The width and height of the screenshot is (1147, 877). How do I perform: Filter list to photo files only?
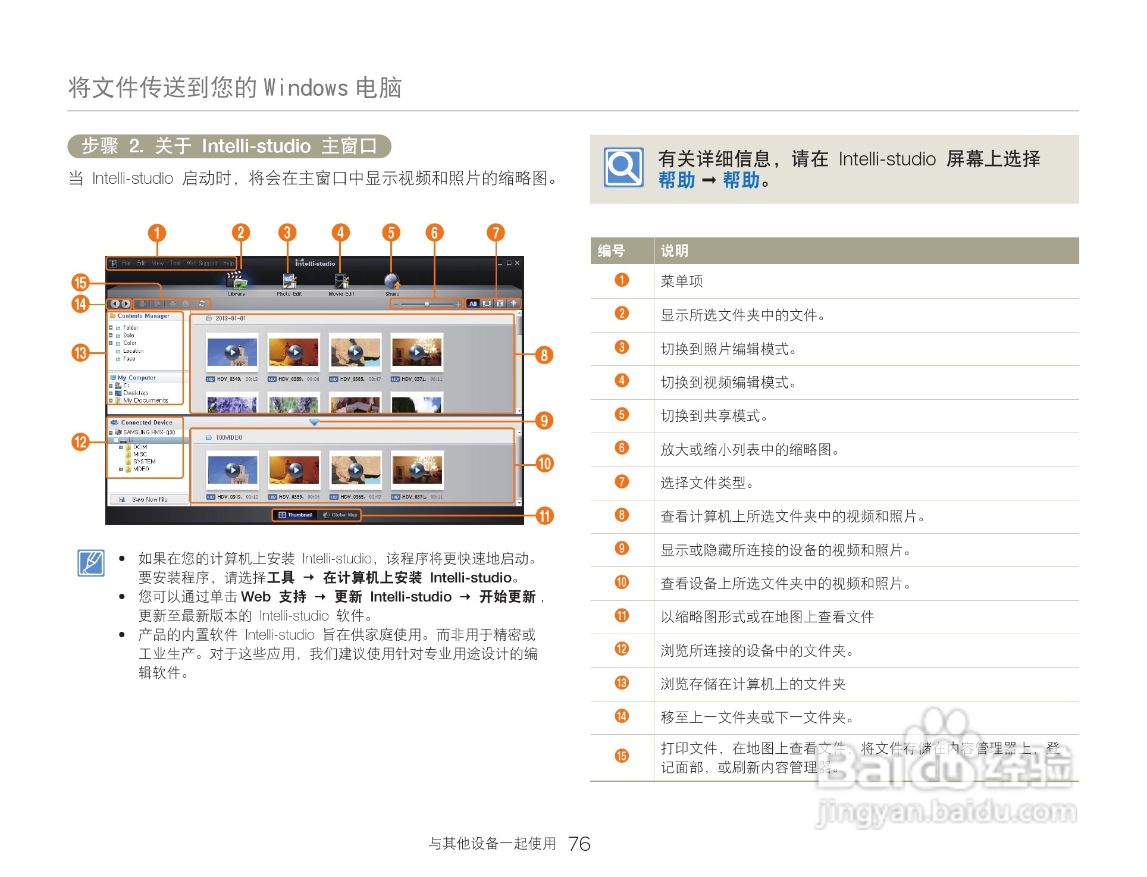click(x=500, y=303)
